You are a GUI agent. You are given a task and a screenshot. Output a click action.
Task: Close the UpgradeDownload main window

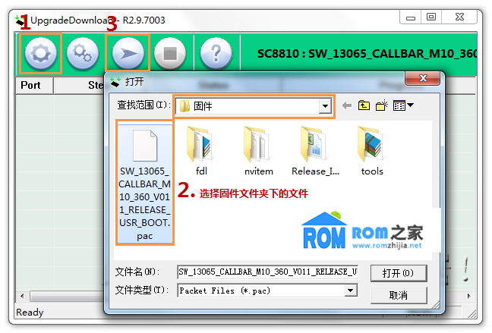(x=459, y=17)
